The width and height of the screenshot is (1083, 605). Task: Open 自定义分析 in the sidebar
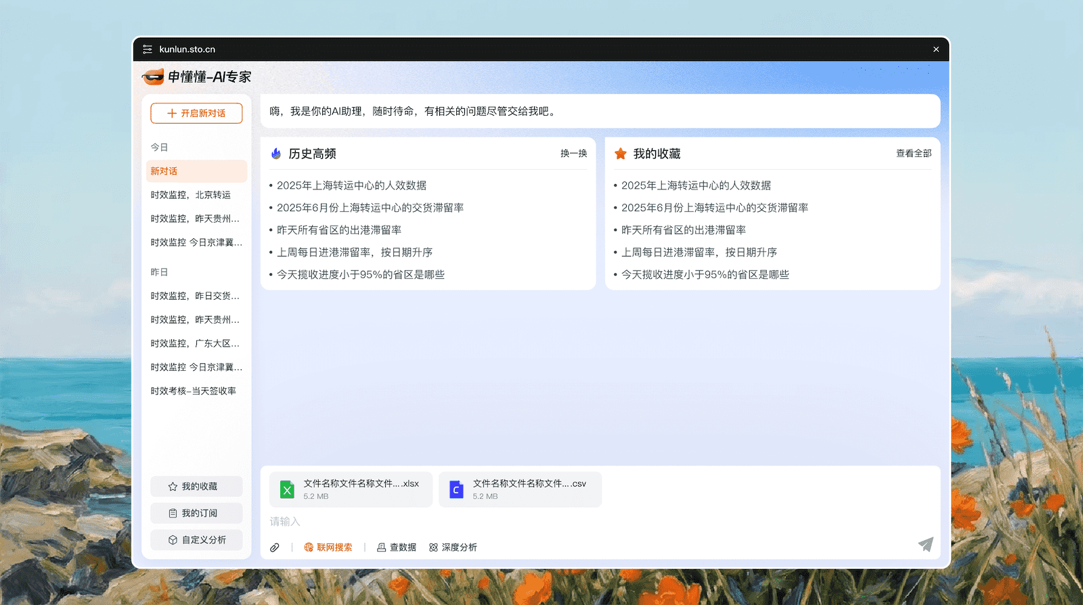[x=196, y=540]
